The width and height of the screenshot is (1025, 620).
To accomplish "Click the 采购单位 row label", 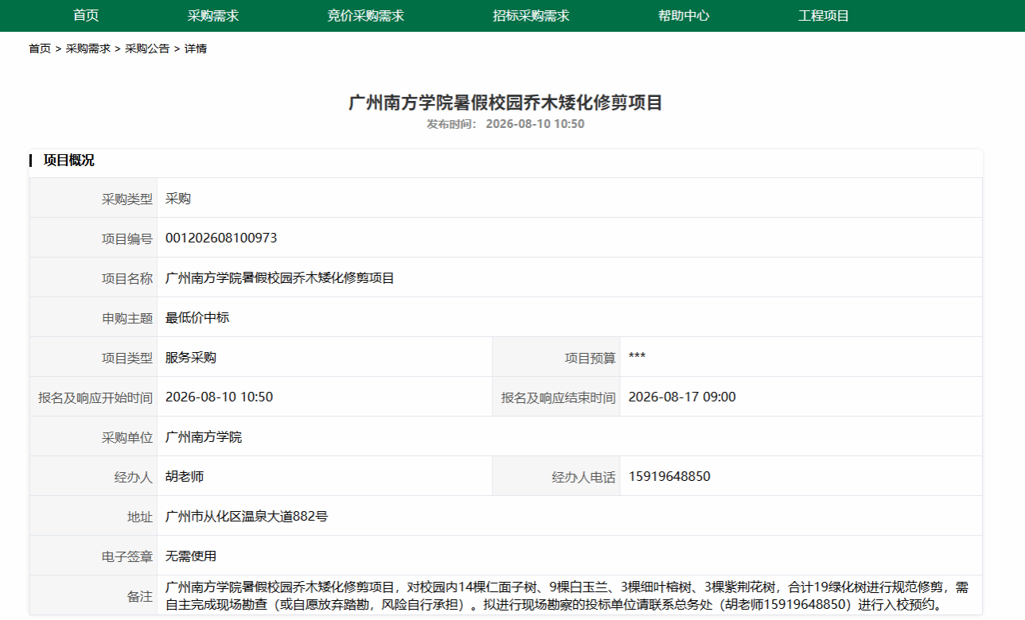I will (x=127, y=437).
